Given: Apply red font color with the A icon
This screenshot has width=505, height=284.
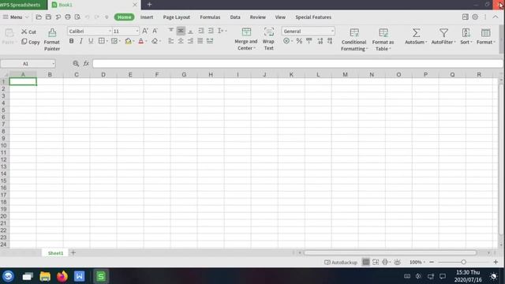Looking at the screenshot, I should point(140,41).
